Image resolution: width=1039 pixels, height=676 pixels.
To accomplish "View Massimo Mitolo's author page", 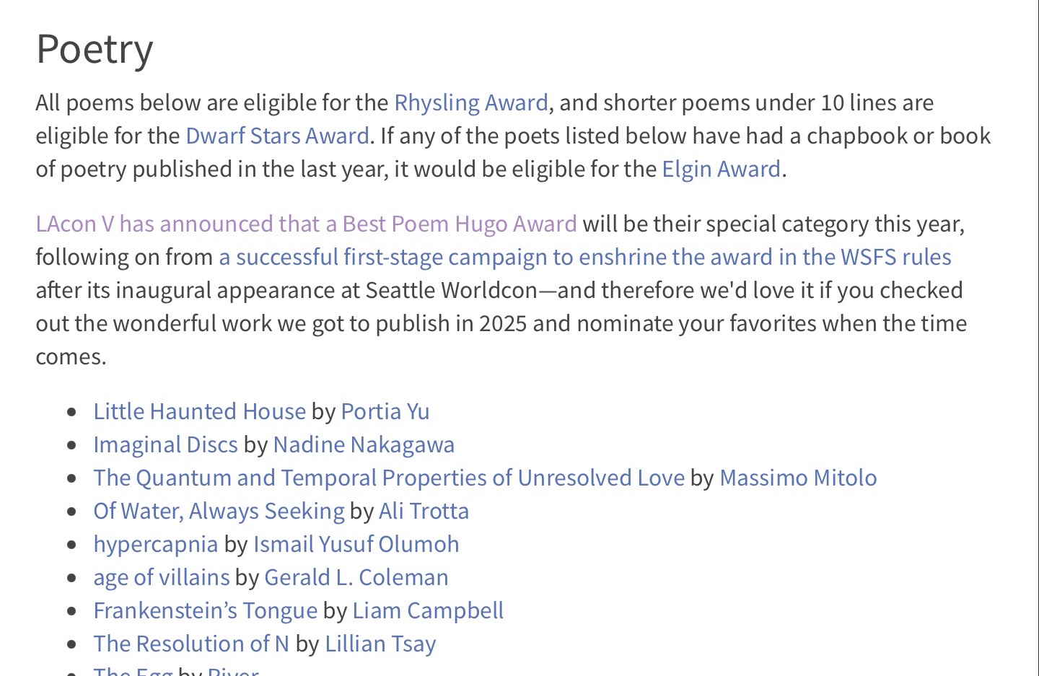I will 797,478.
